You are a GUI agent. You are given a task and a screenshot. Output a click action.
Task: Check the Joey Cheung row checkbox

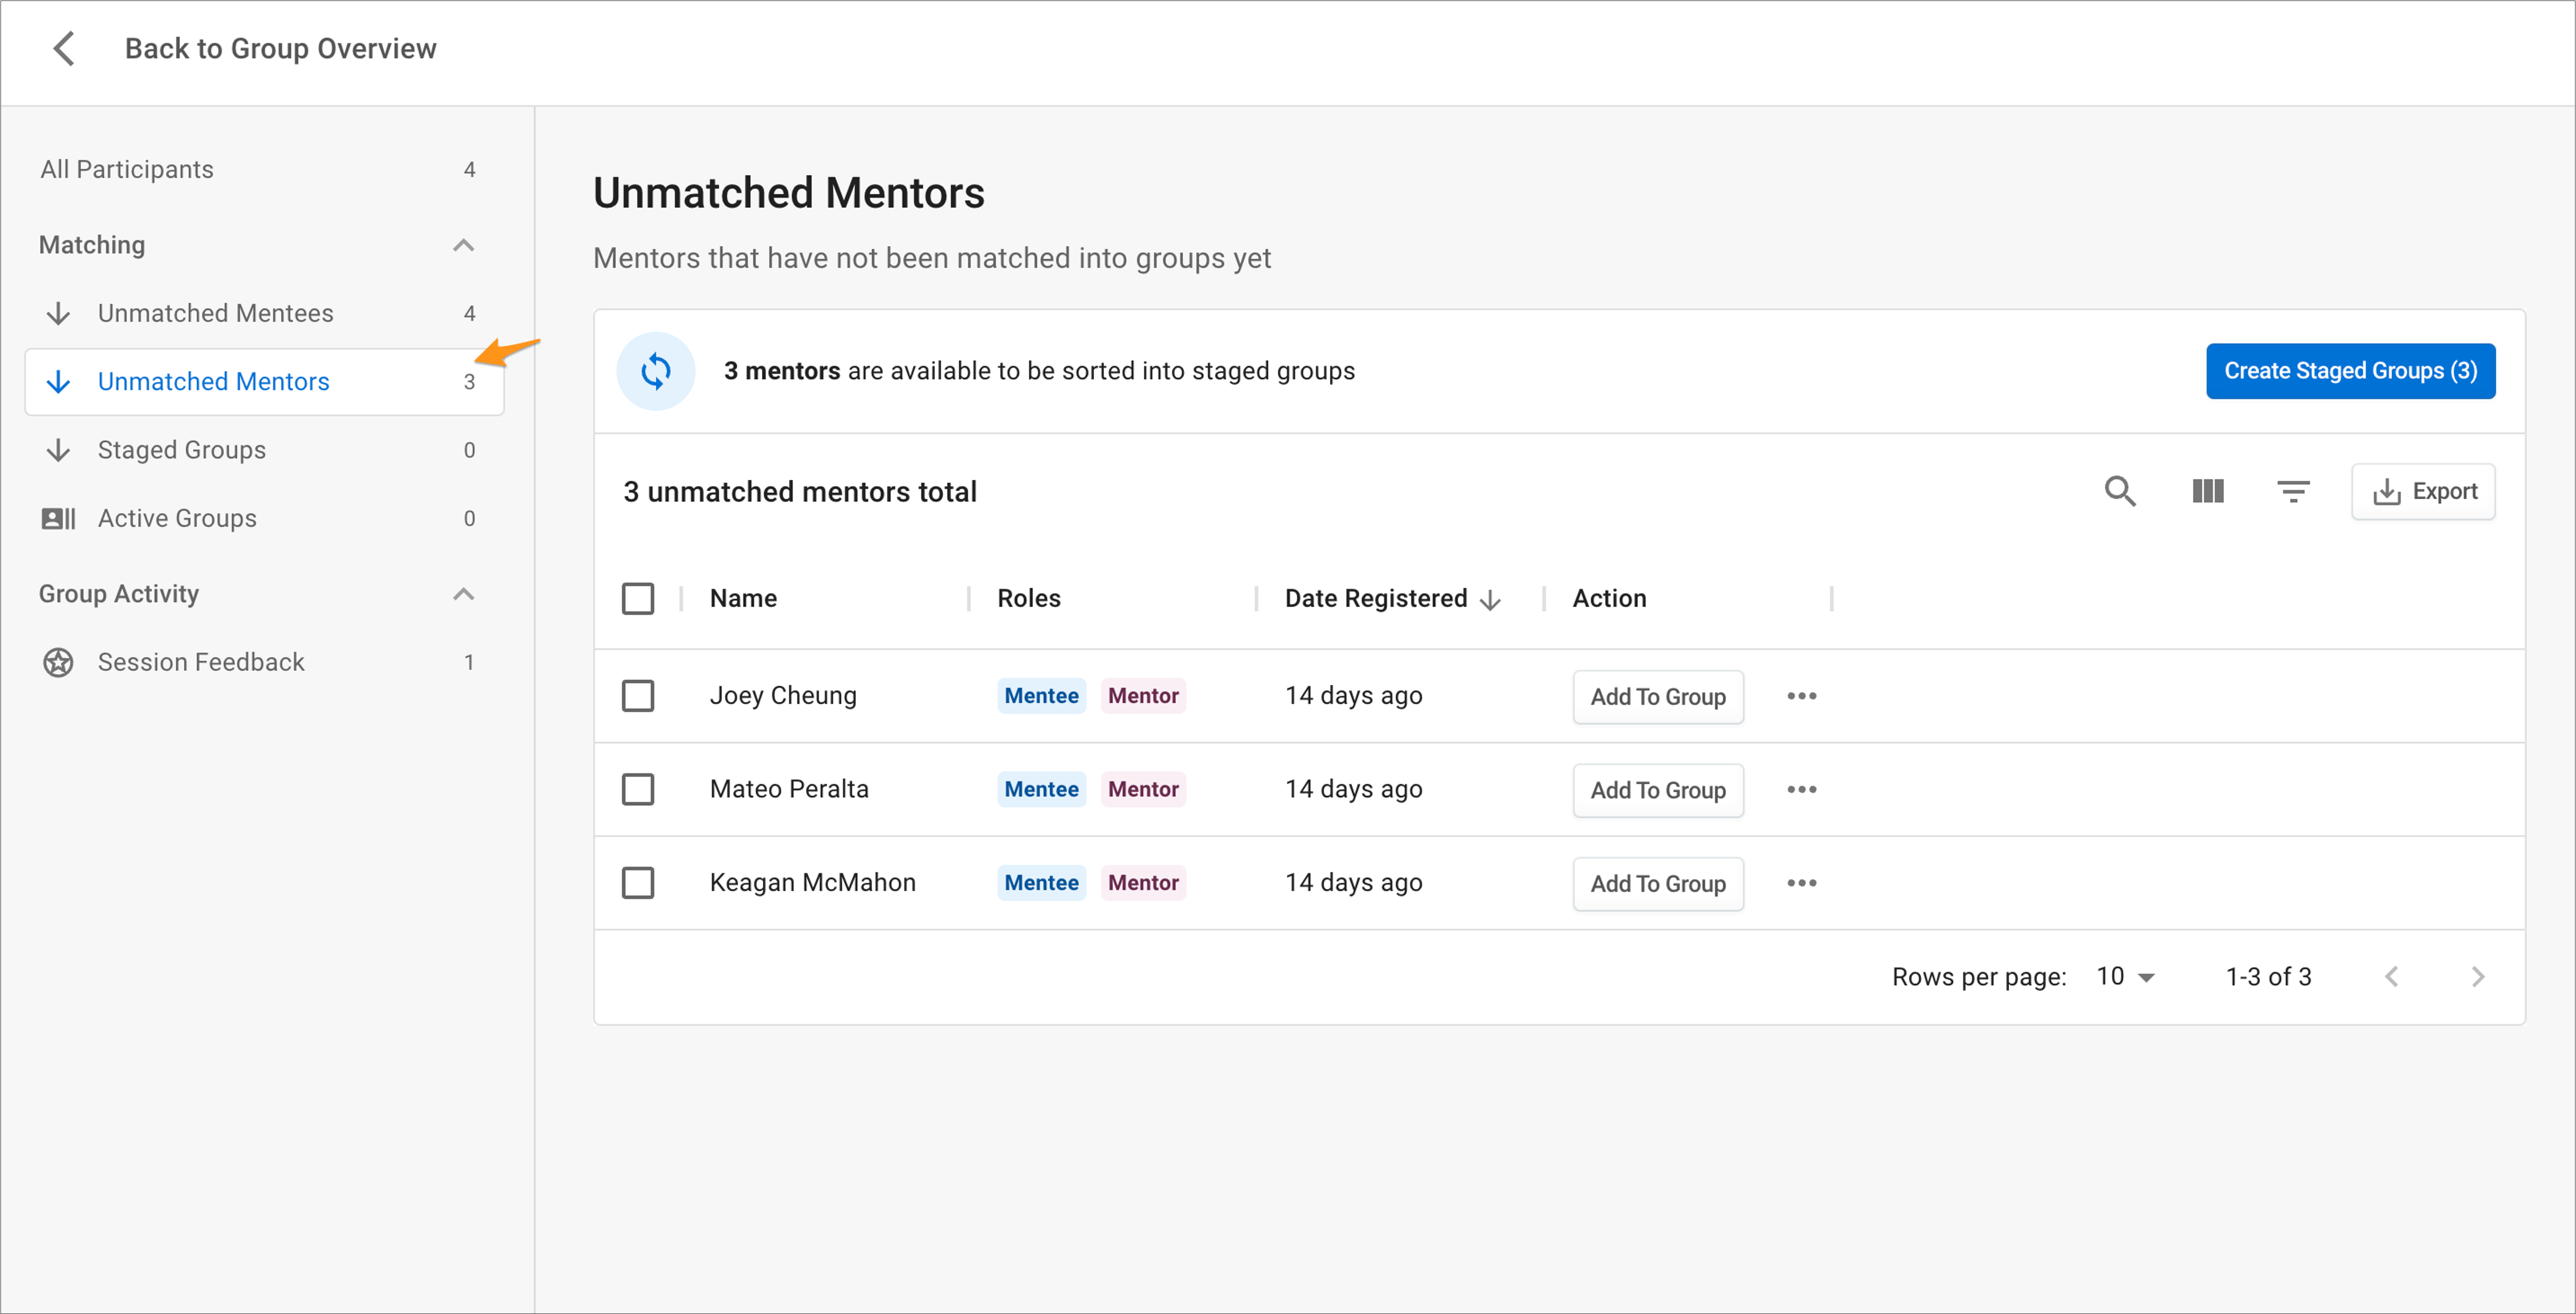[638, 695]
